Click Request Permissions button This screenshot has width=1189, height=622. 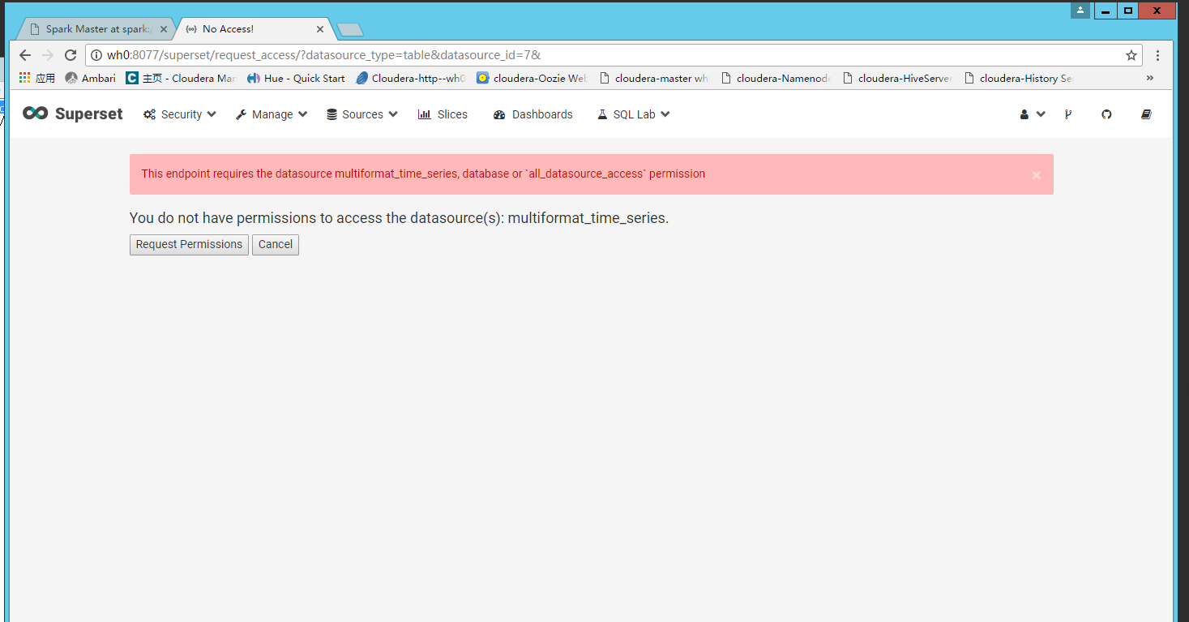189,245
